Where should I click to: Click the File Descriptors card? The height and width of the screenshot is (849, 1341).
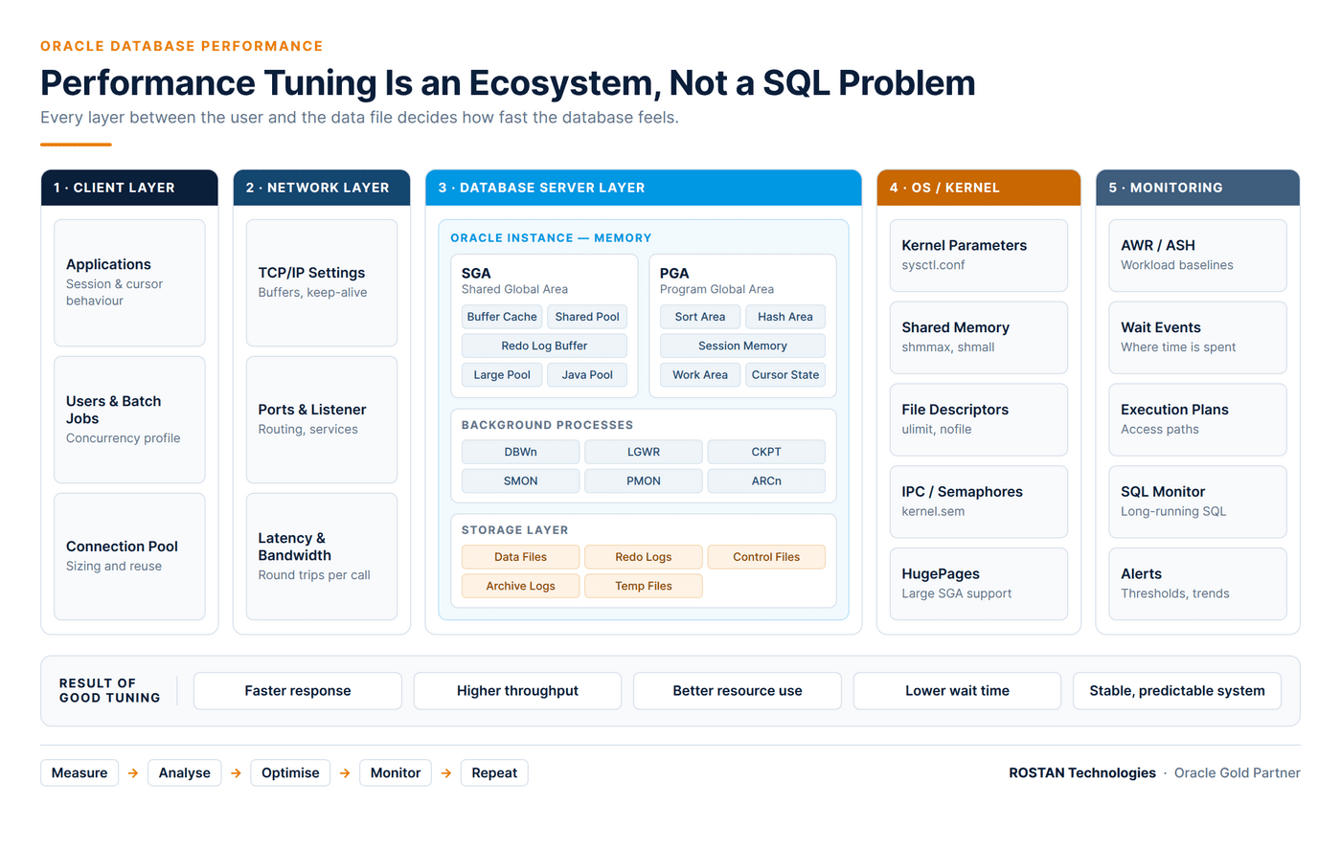[x=979, y=419]
